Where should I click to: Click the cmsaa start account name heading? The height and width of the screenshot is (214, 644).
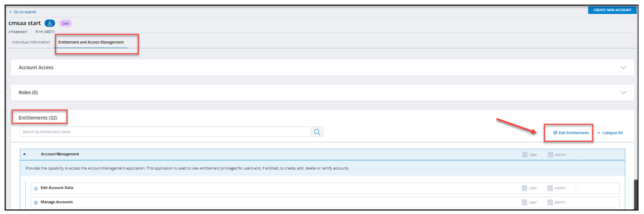coord(25,24)
